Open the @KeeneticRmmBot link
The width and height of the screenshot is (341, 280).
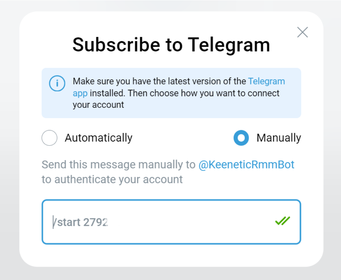click(246, 165)
